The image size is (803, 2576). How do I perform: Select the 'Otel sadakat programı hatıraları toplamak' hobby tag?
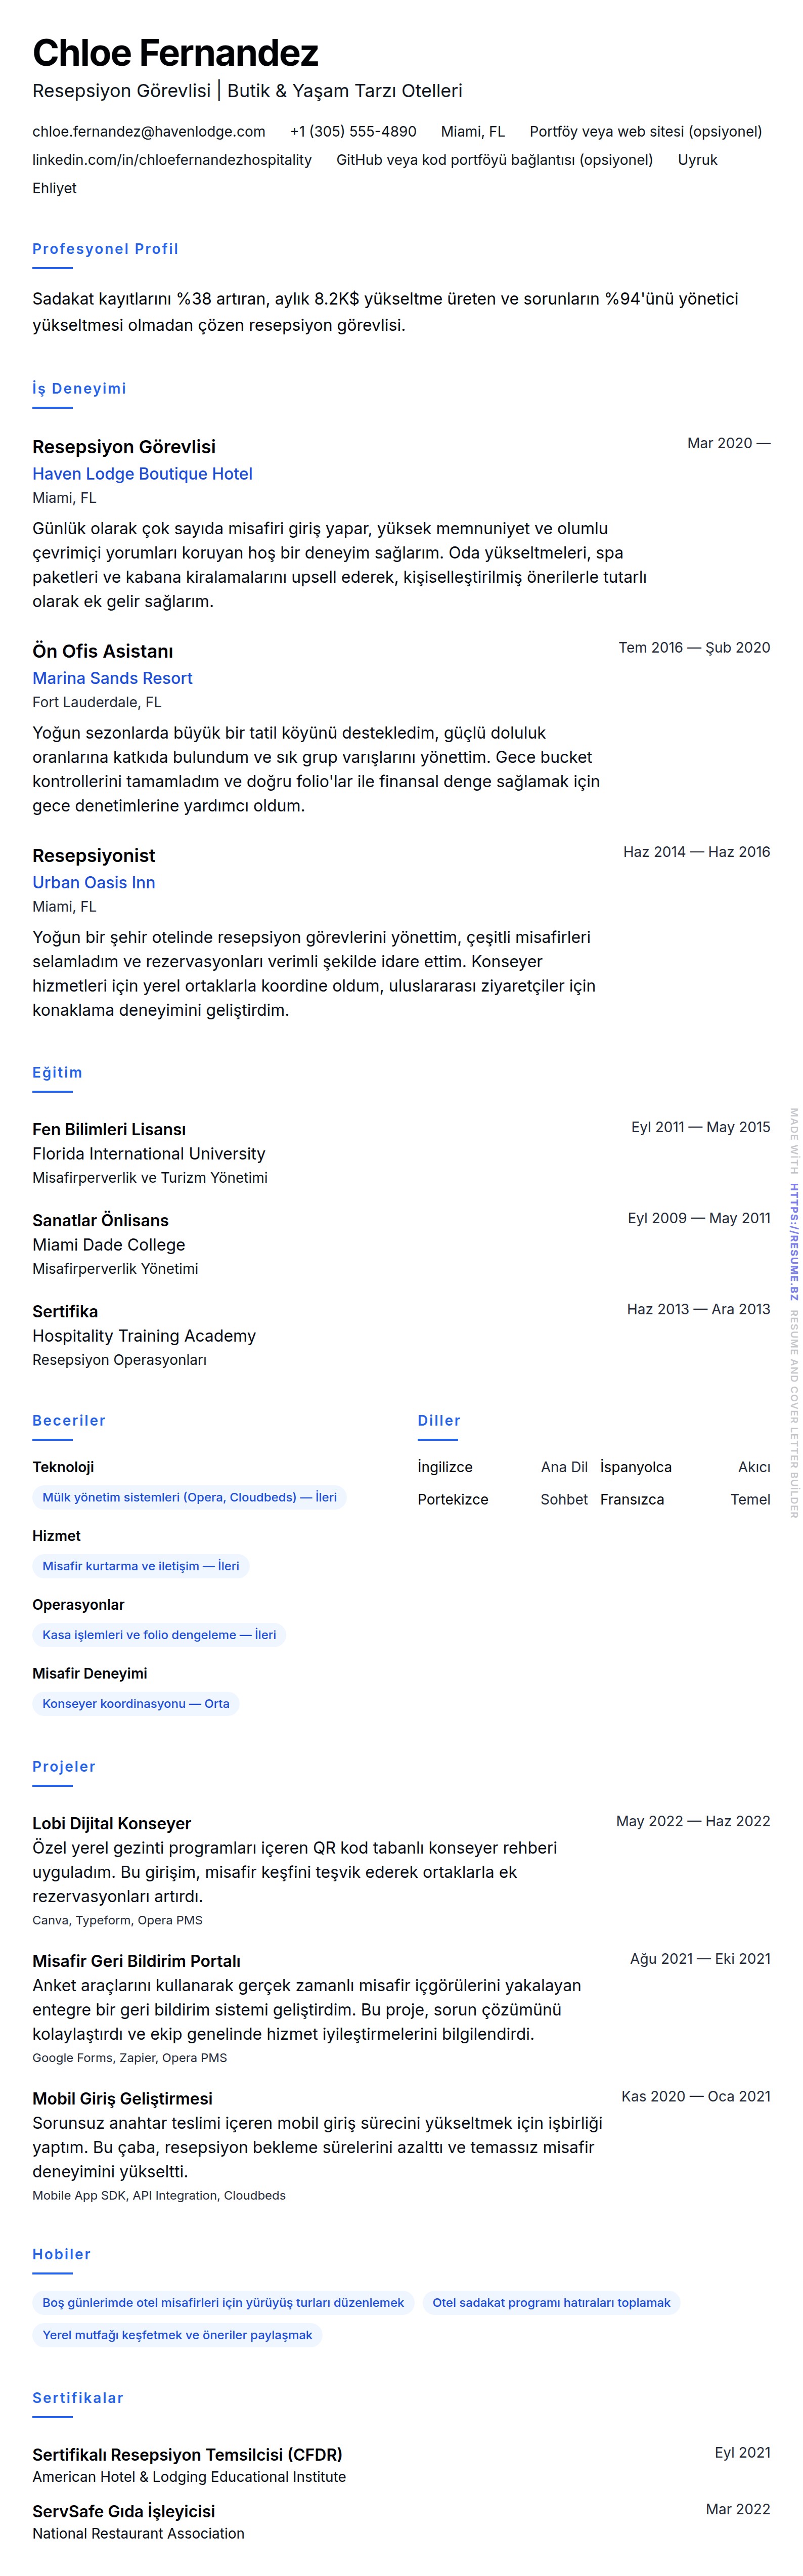pos(551,2303)
